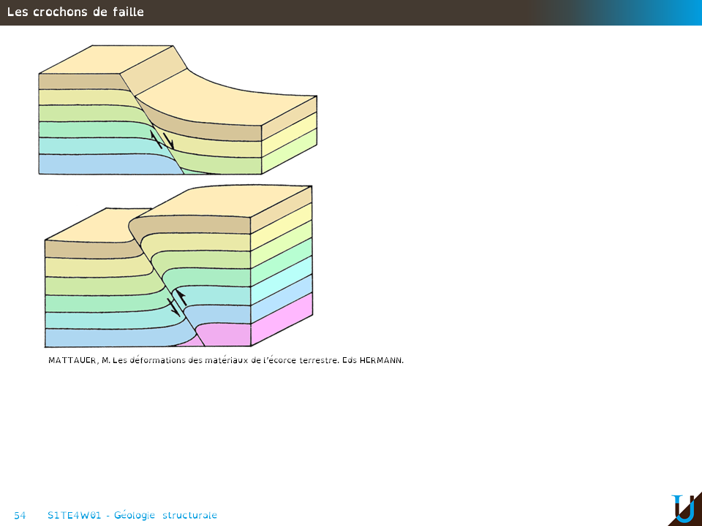Click the footer 'S1TE4W01 - Géologie structurale'
The image size is (702, 526).
tap(132, 515)
